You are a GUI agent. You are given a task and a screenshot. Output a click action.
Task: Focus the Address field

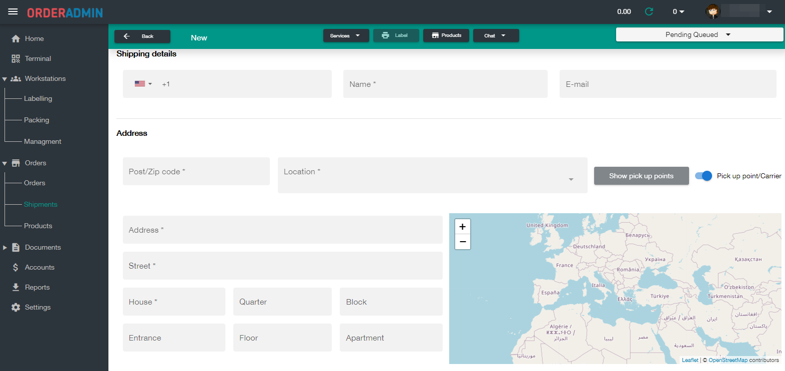pyautogui.click(x=282, y=230)
